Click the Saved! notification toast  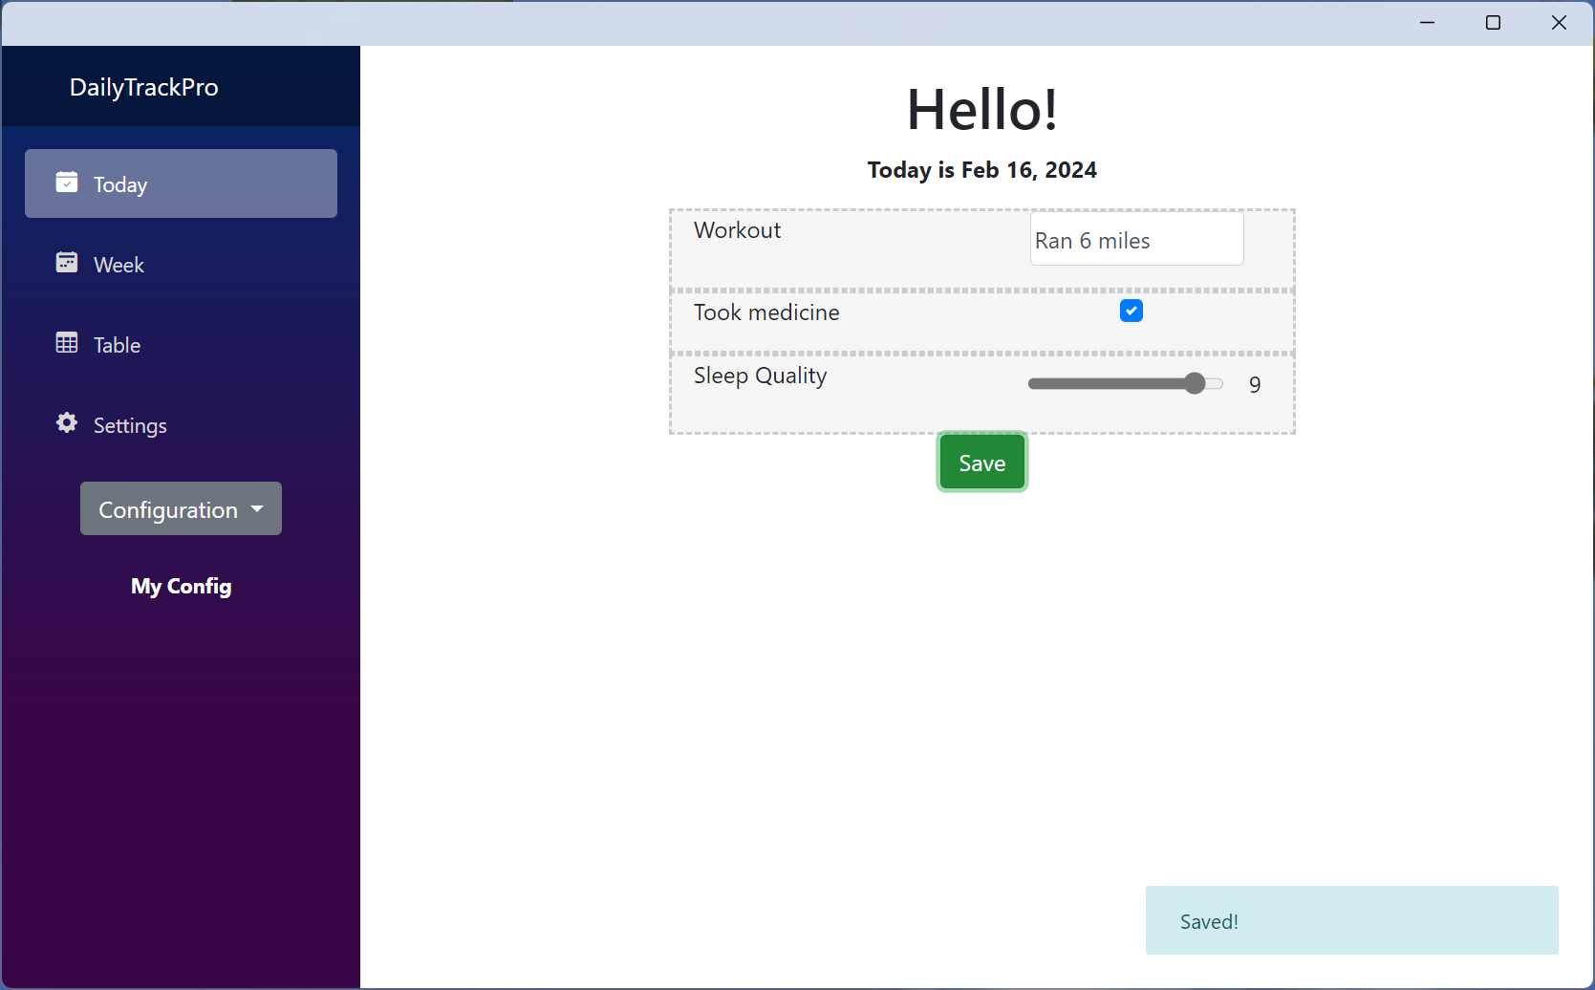[1351, 920]
